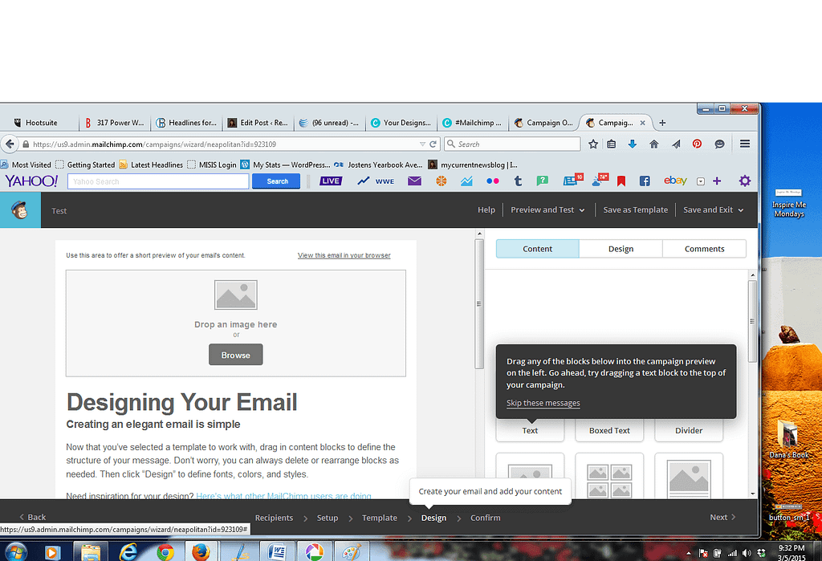The width and height of the screenshot is (822, 561).
Task: Open the Preview and Test dropdown
Action: [x=547, y=209]
